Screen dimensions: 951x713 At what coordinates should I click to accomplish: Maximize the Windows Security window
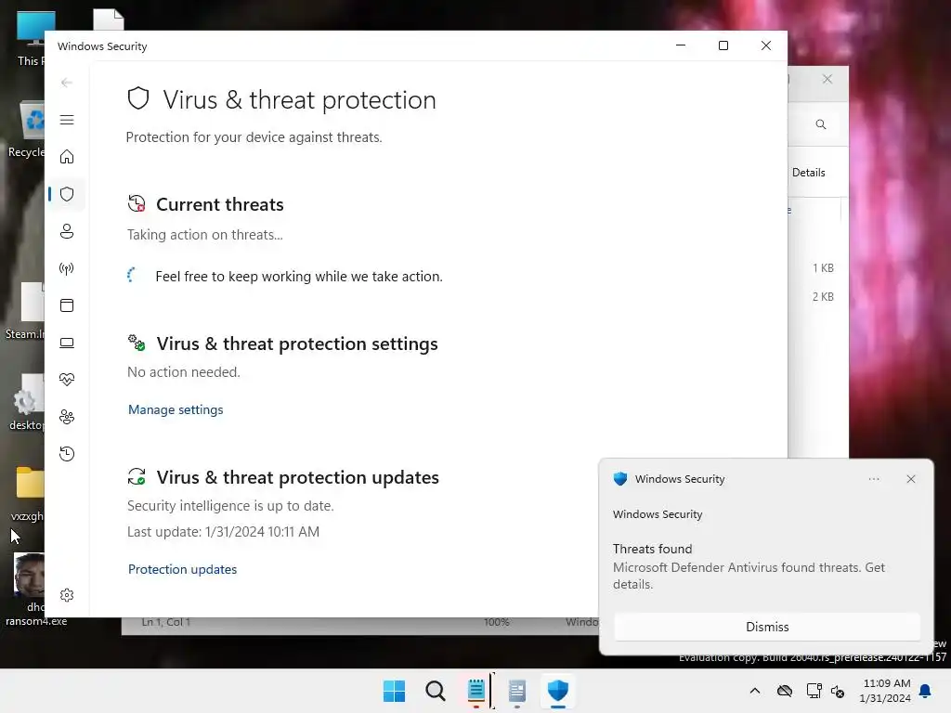[723, 45]
